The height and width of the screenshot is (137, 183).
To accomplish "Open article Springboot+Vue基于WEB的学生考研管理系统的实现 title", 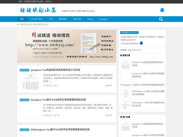I will coord(58,100).
